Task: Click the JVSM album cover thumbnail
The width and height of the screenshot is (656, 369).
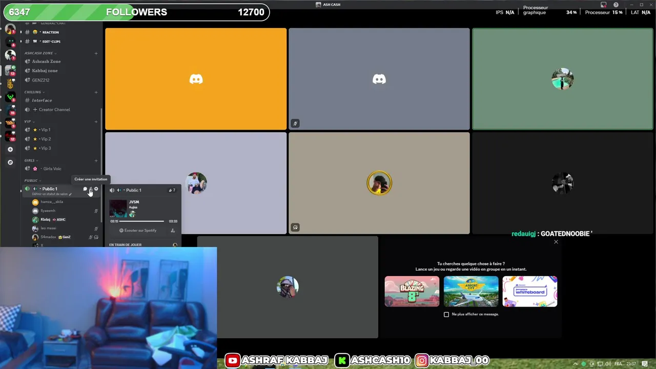Action: coord(118,209)
